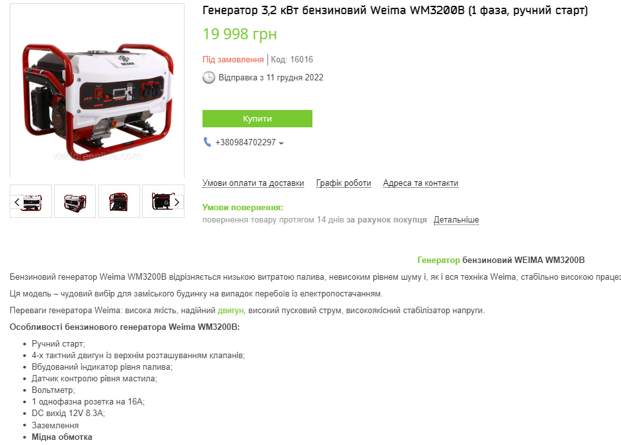Click the Під замовлення availability status
This screenshot has height=445, width=621.
point(233,59)
